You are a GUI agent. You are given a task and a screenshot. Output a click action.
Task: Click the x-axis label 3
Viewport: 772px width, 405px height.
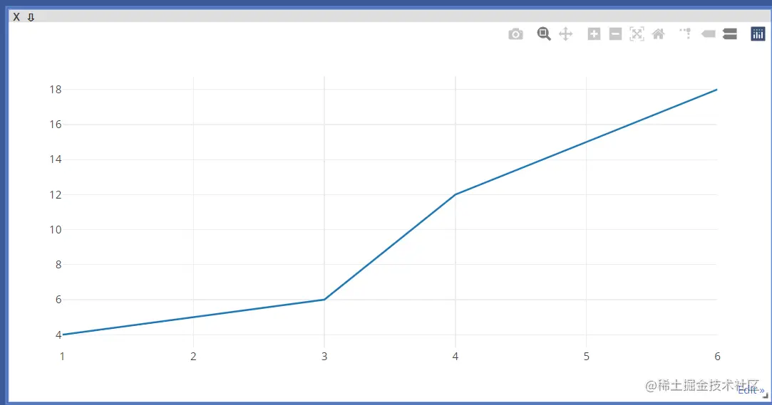click(x=324, y=357)
